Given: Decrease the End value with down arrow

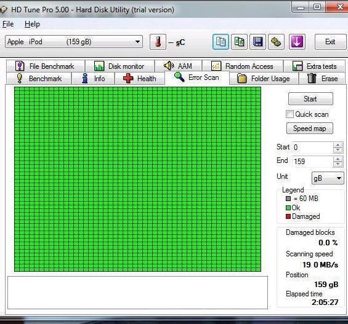Looking at the screenshot, I should coord(338,164).
